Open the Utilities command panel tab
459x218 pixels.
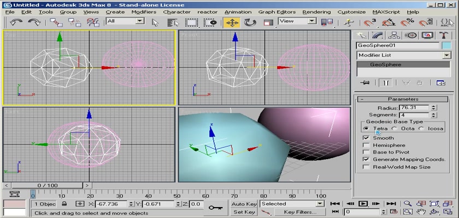pyautogui.click(x=444, y=35)
